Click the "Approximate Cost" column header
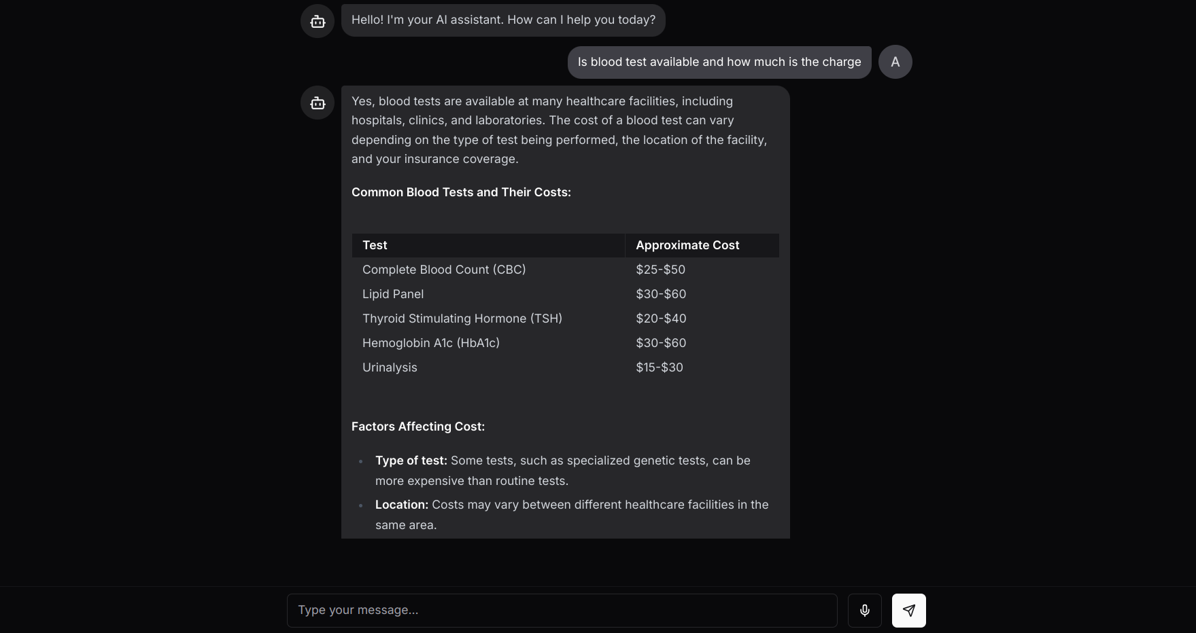Image resolution: width=1196 pixels, height=633 pixels. pyautogui.click(x=687, y=245)
